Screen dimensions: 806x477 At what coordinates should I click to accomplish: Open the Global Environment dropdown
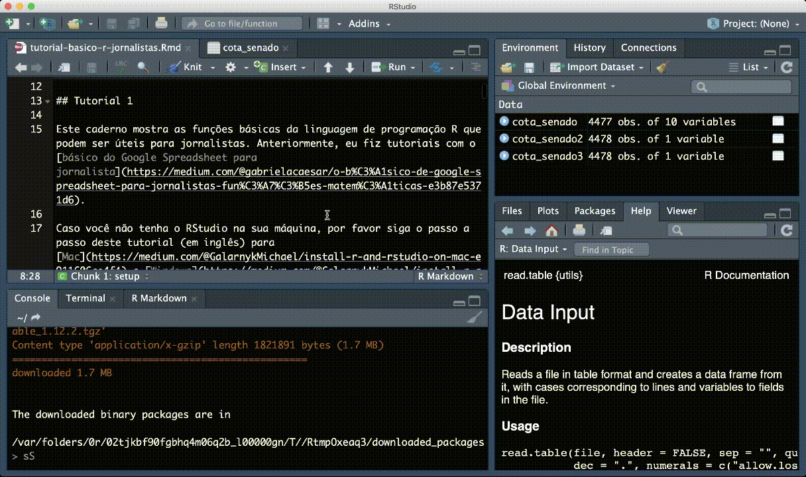559,85
